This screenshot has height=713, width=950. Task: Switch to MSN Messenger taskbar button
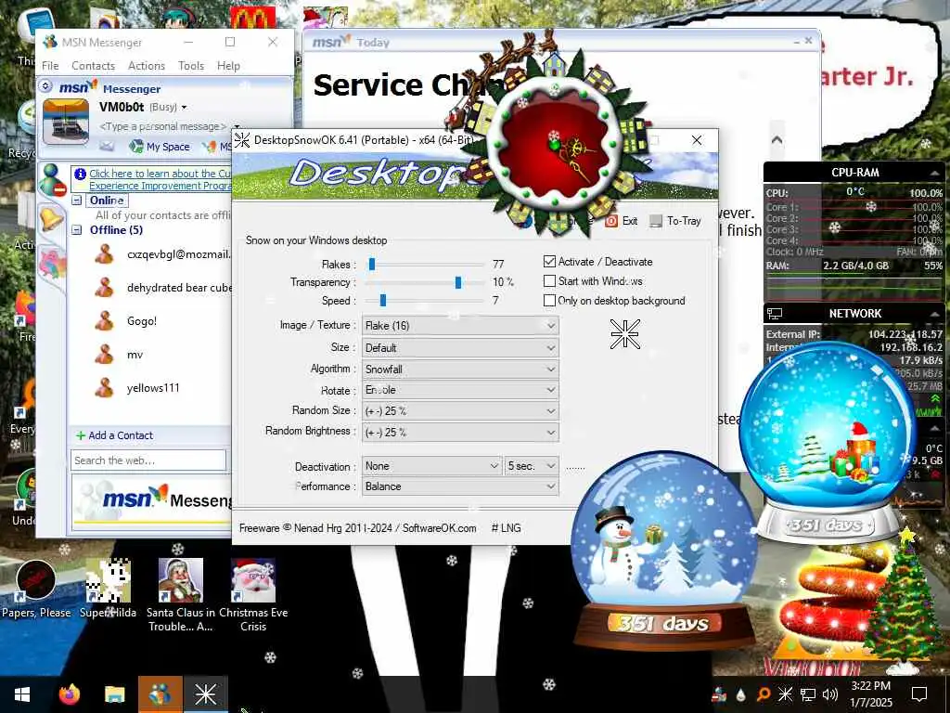160,694
